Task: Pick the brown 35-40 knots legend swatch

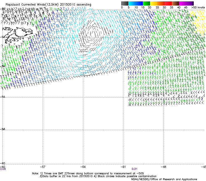Action: pos(175,3)
